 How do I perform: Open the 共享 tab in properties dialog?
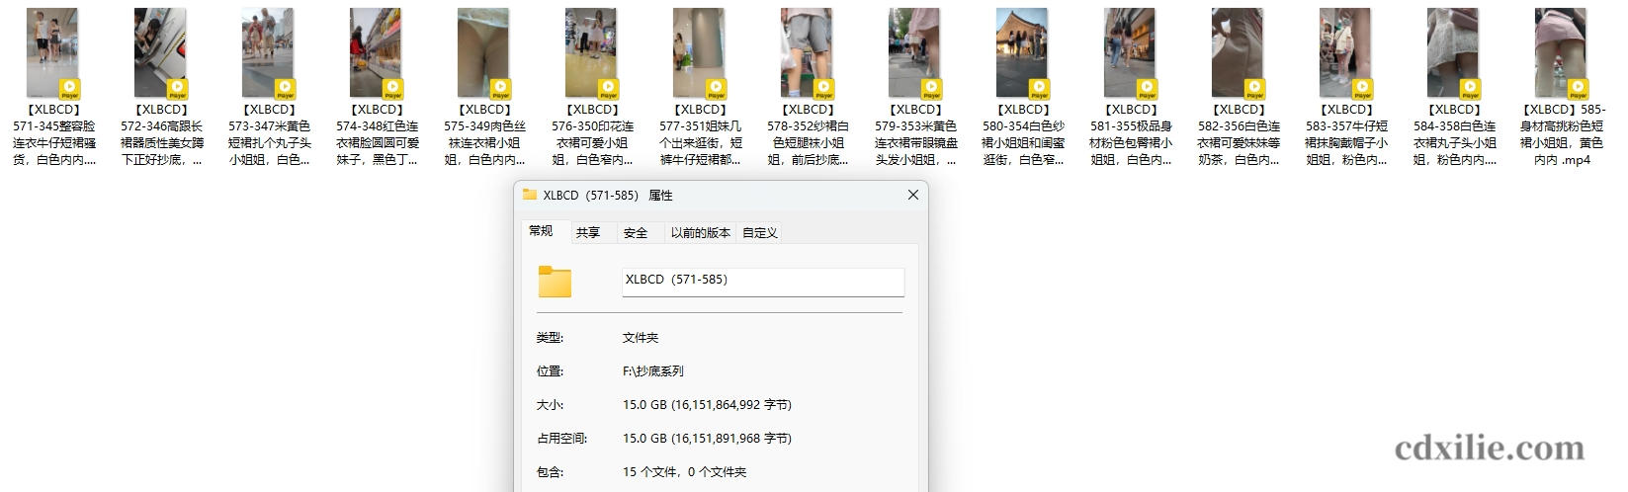588,232
